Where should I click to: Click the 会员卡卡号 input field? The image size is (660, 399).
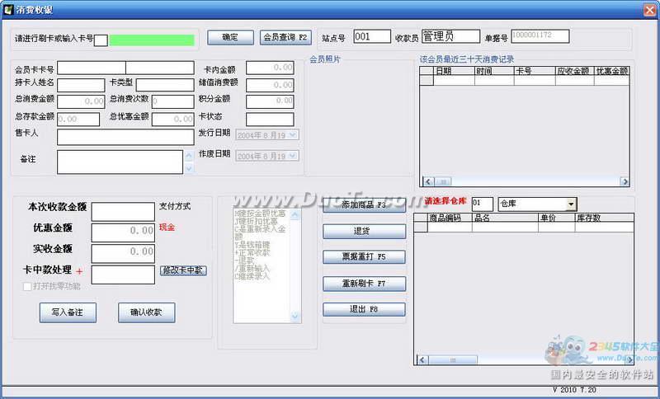(125, 68)
